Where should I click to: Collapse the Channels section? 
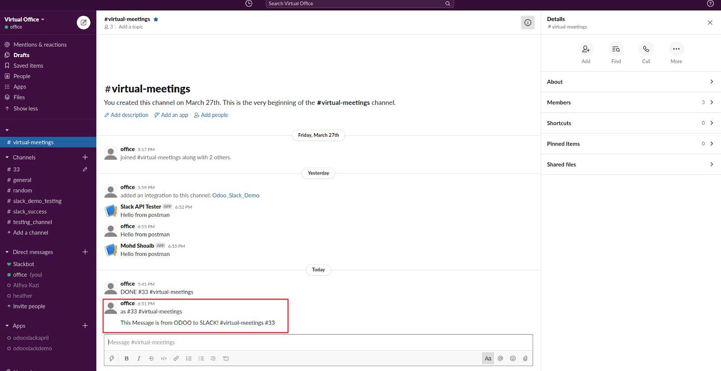[x=7, y=157]
